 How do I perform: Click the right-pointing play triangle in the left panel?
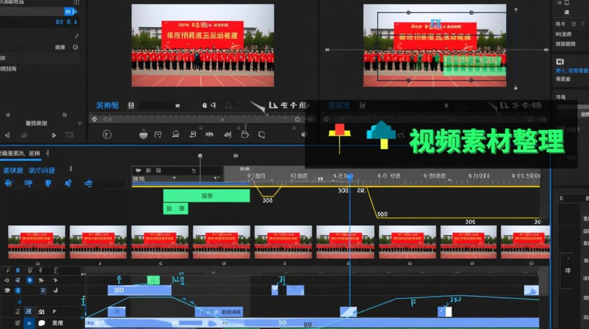(x=54, y=136)
